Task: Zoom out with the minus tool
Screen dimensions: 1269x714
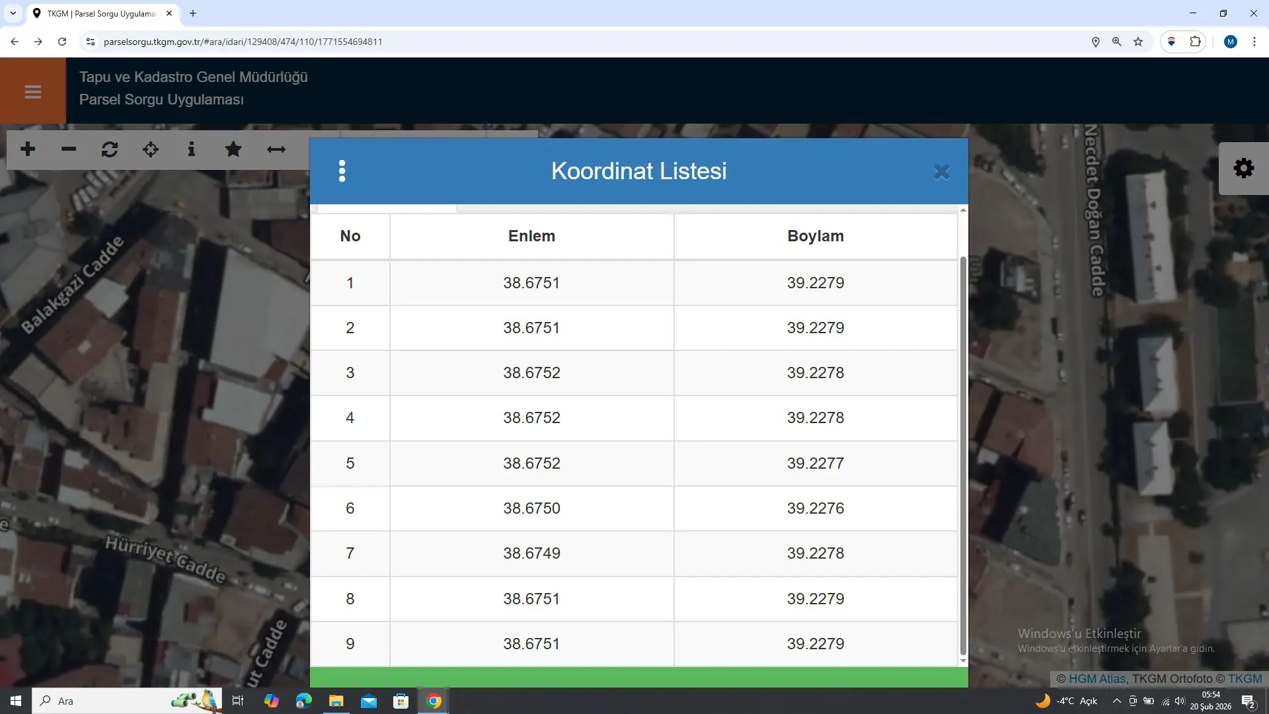Action: tap(69, 149)
